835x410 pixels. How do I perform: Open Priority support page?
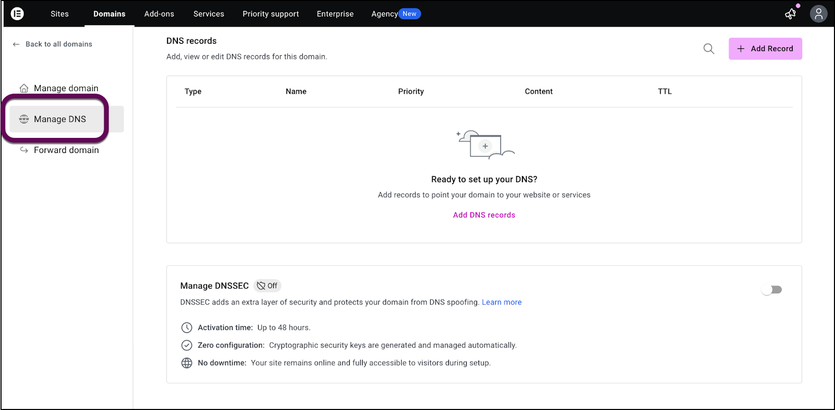coord(271,14)
